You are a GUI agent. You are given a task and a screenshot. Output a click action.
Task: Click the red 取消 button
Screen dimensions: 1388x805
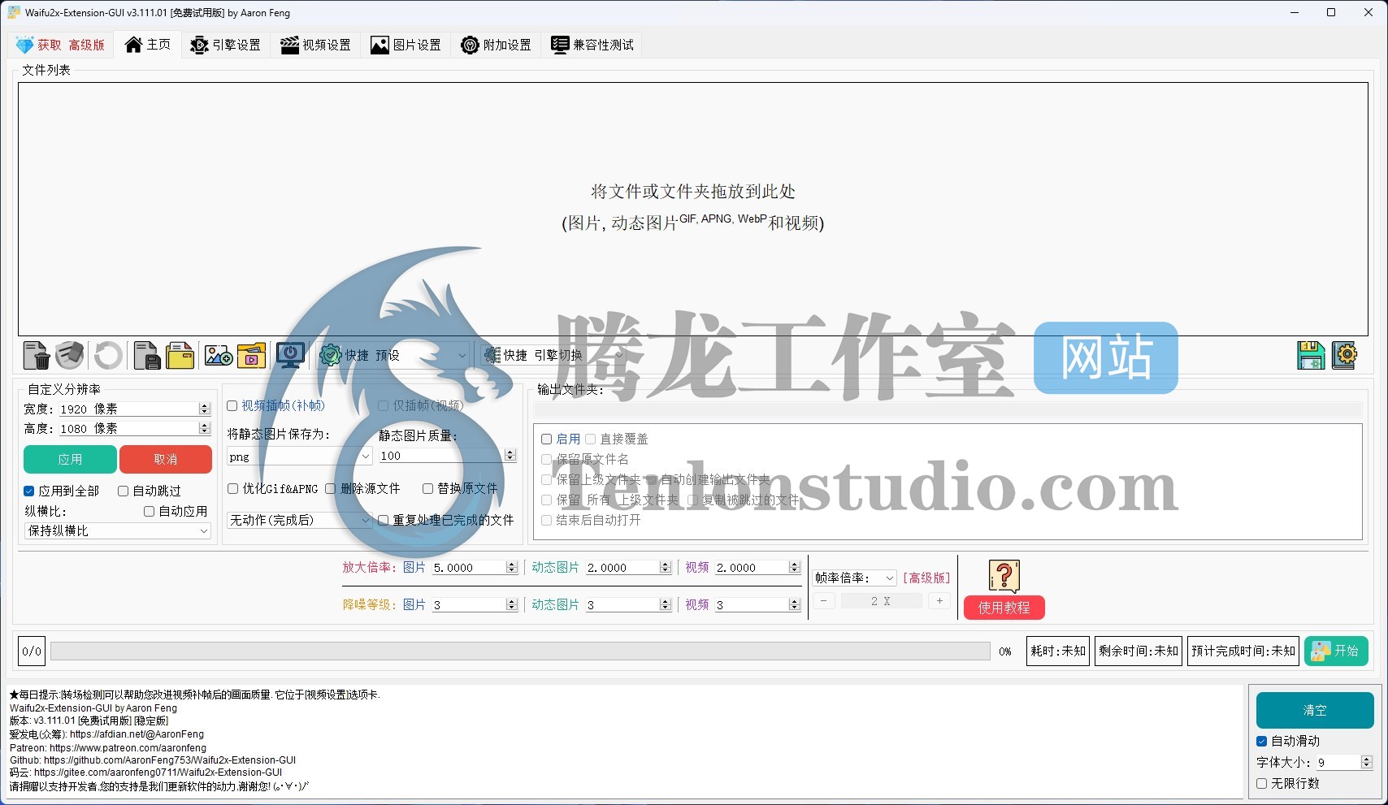(x=166, y=459)
